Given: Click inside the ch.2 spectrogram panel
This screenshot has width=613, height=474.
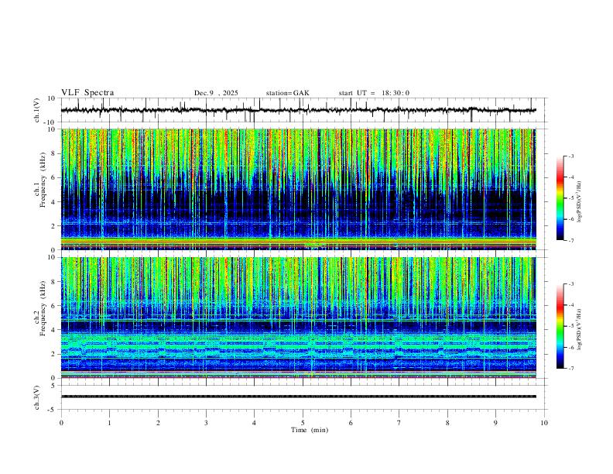Looking at the screenshot, I should pos(298,318).
